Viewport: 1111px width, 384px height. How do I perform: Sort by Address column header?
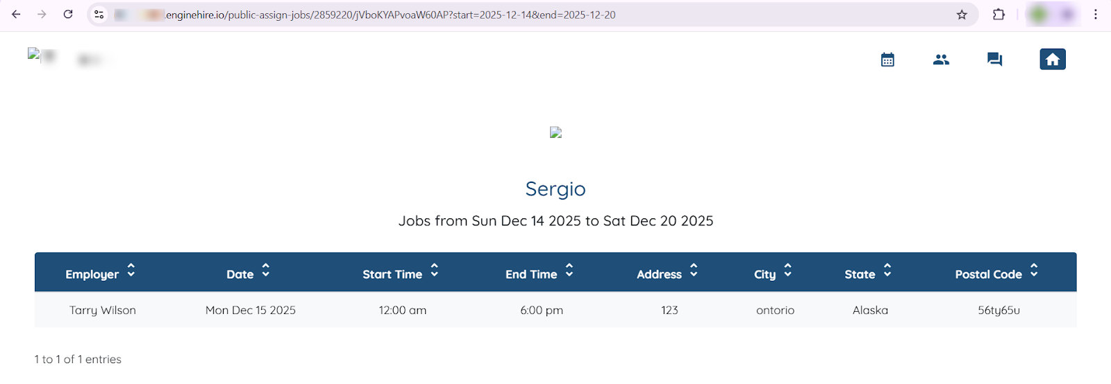coord(667,274)
